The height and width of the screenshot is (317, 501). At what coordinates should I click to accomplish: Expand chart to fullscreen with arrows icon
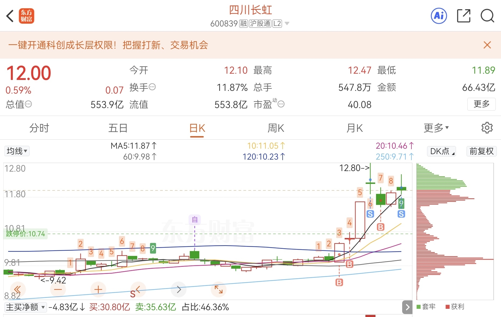[x=219, y=289]
